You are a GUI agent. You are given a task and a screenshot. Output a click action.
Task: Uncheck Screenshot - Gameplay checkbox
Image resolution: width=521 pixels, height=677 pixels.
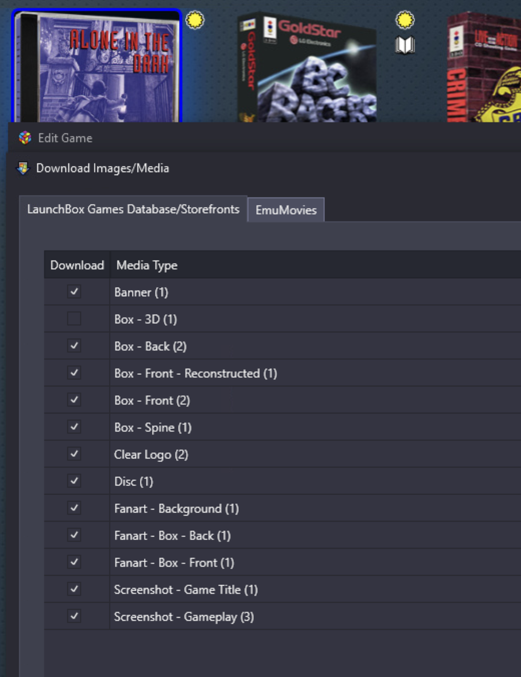point(74,616)
